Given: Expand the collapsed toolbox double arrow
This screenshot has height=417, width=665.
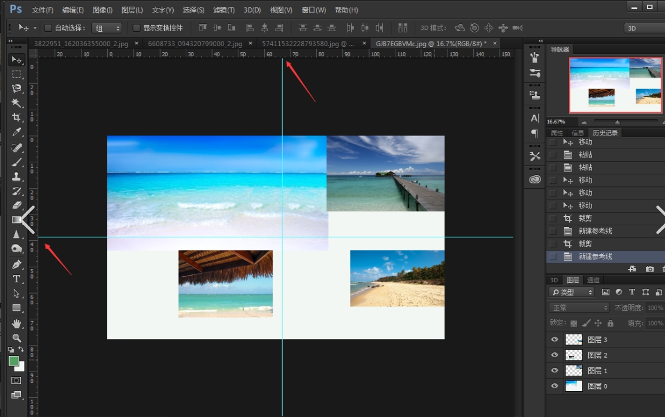Looking at the screenshot, I should (11, 41).
